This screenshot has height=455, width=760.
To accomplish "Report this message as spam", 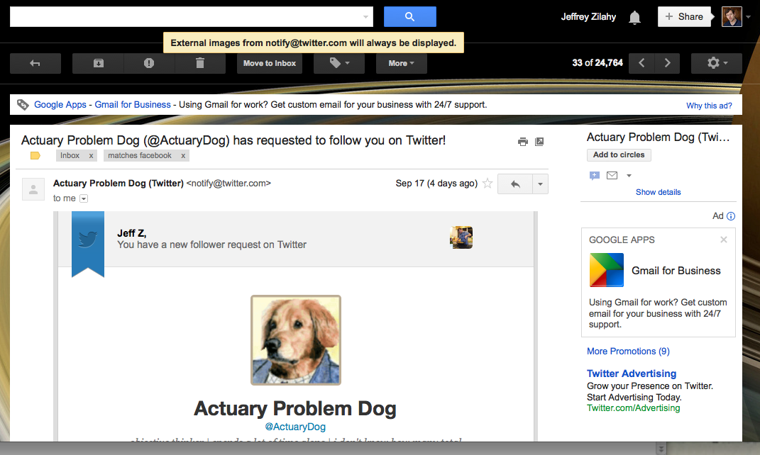I will point(148,63).
